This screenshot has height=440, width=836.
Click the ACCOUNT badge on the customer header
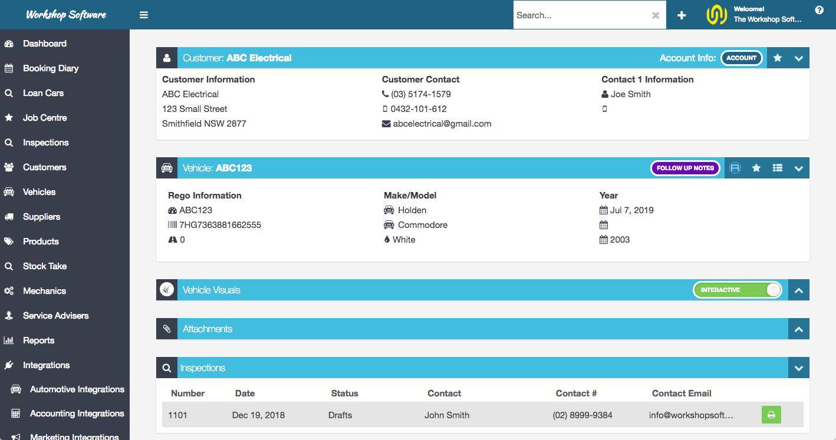coord(741,58)
